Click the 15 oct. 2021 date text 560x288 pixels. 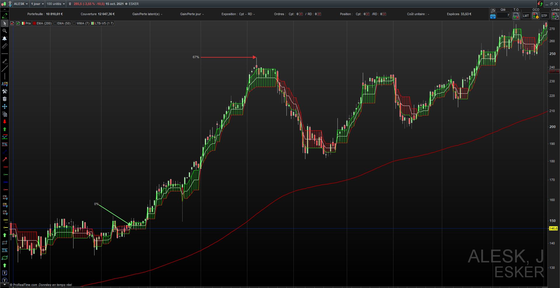[x=115, y=4]
